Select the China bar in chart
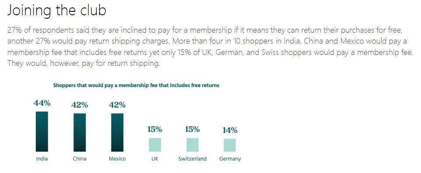Viewport: 421px width, 173px height. [x=80, y=132]
